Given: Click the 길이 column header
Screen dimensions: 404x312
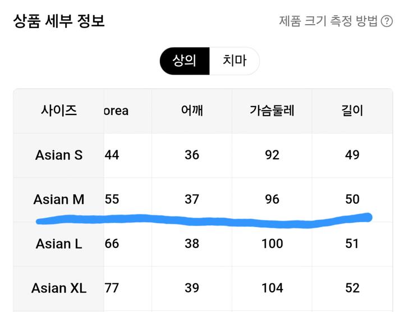Looking at the screenshot, I should (352, 111).
